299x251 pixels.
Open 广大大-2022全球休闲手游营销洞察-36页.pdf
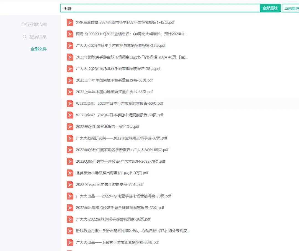click(x=113, y=219)
